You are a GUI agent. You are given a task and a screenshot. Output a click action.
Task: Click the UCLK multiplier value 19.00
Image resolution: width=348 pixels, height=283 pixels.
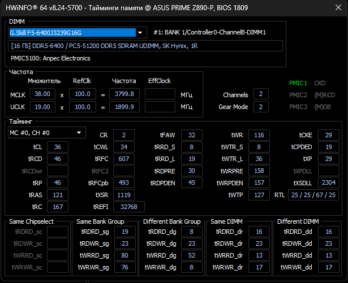42,107
